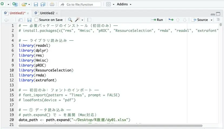Go forward to next source location
224x129 pixels.
tap(12, 20)
